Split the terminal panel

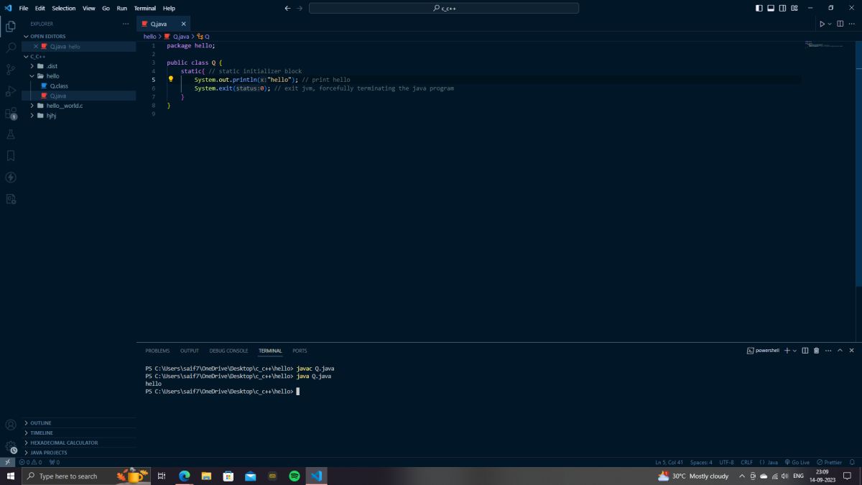[x=805, y=351]
